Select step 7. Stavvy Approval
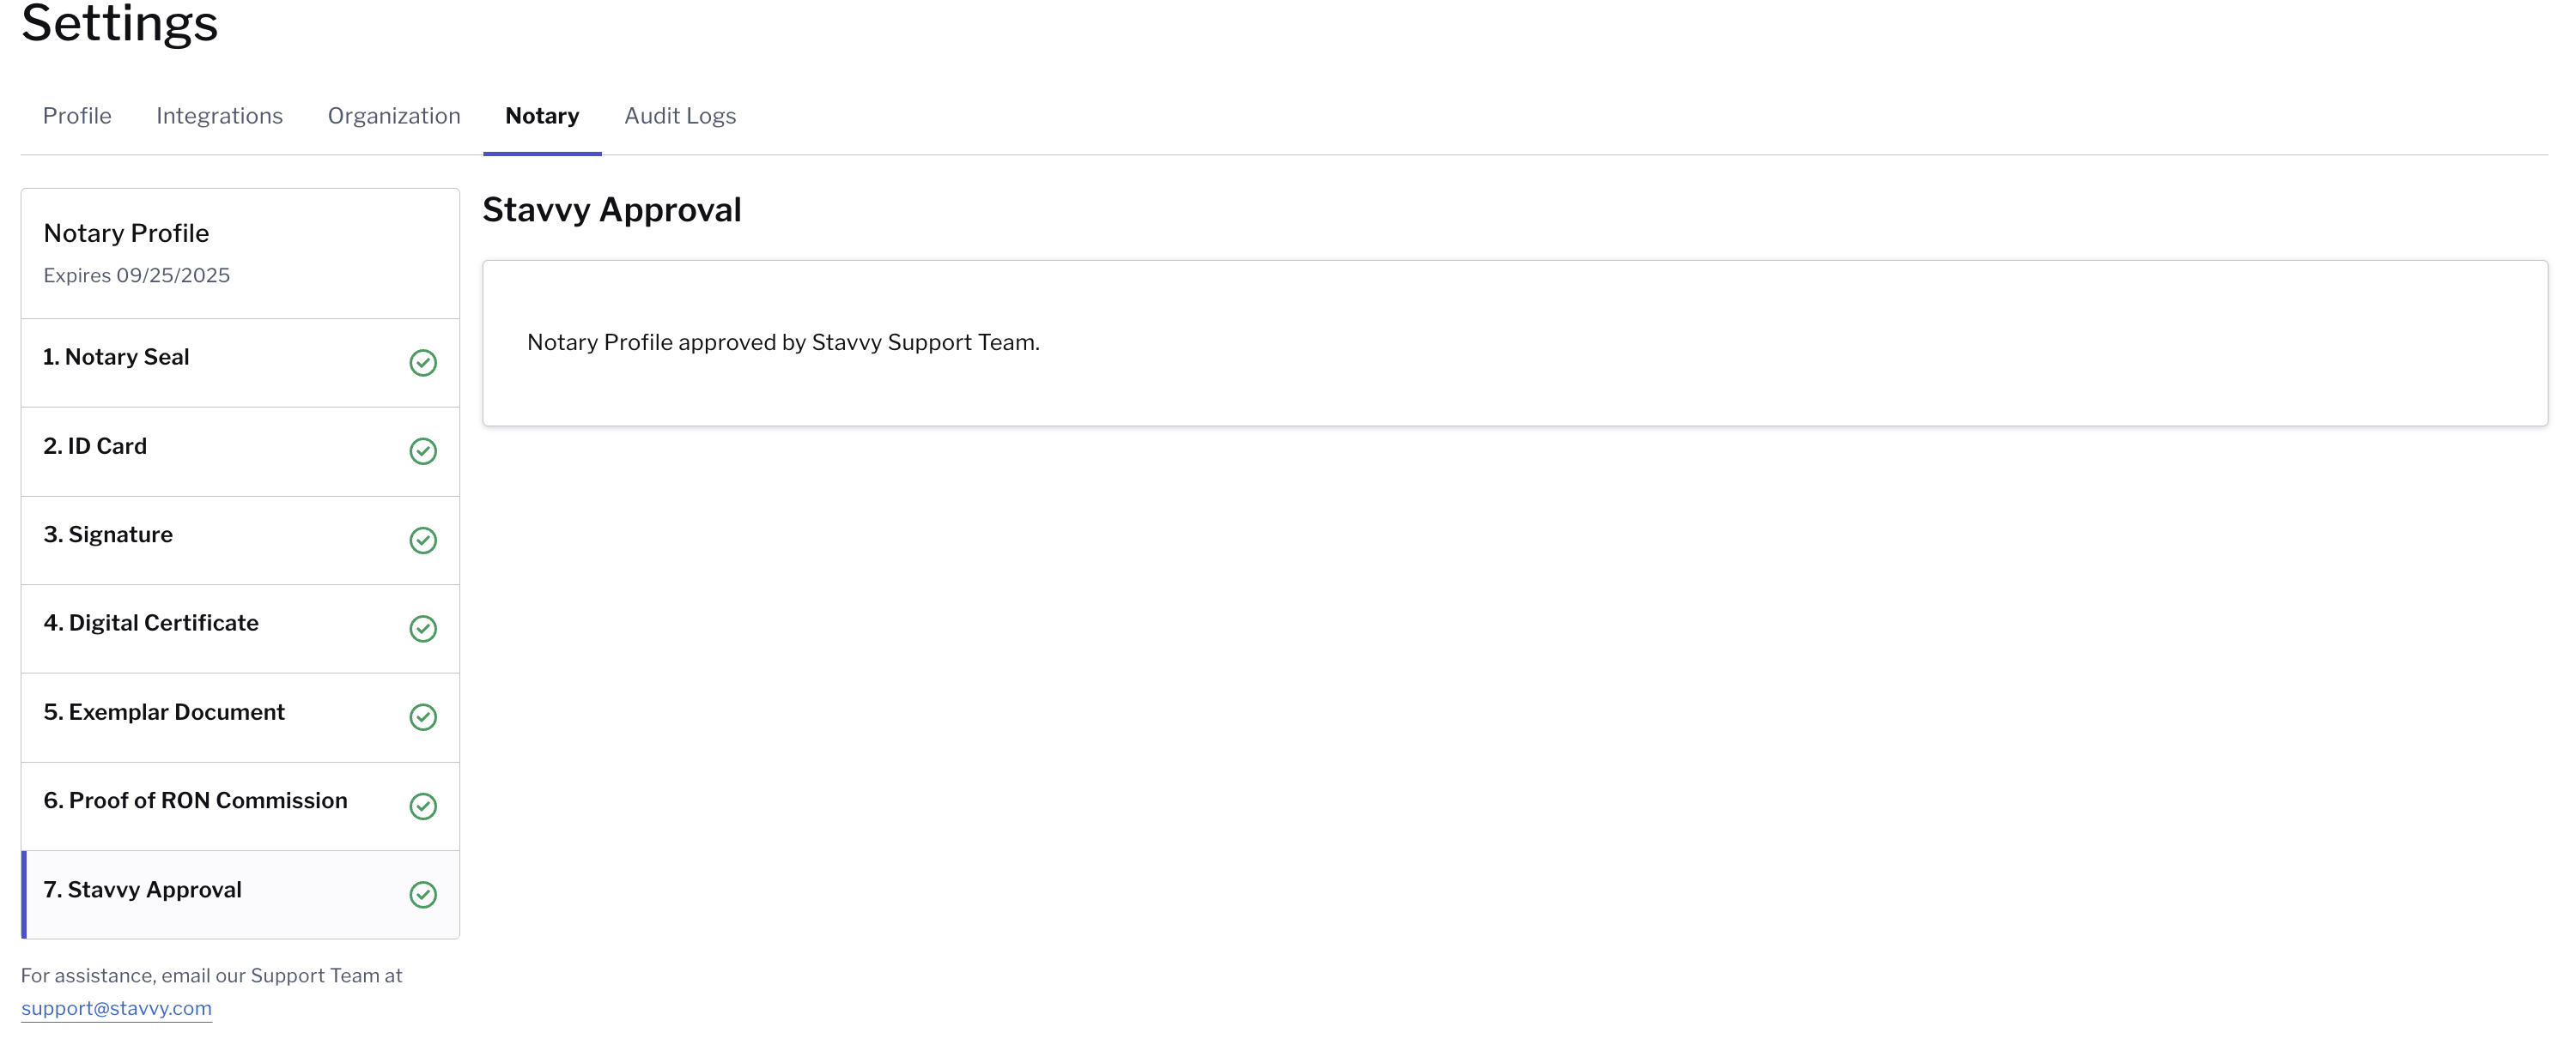This screenshot has width=2576, height=1057. (x=240, y=894)
